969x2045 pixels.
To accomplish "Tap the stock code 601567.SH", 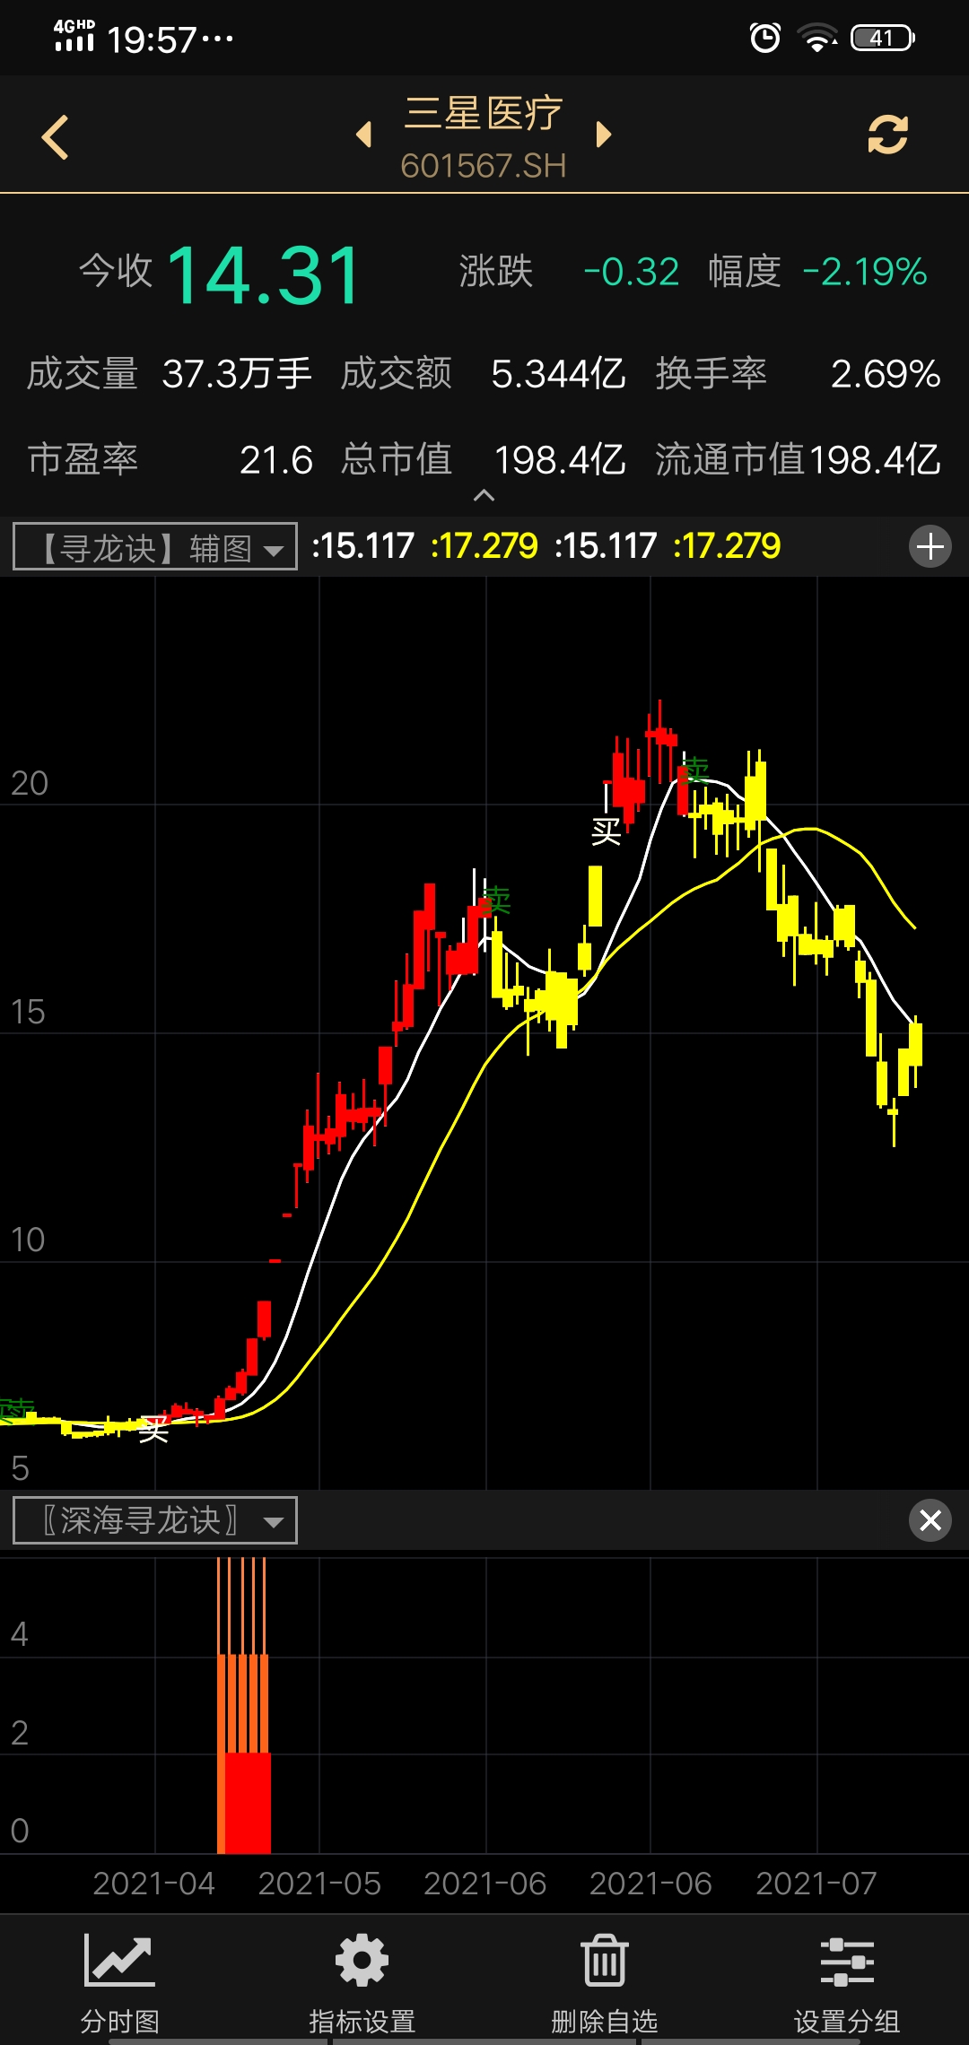I will click(x=483, y=166).
